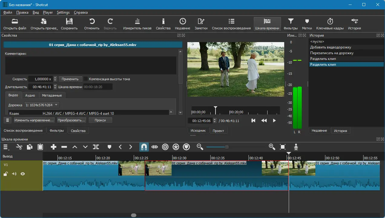This screenshot has height=218, width=385.
Task: Enable pitch compensation (Компенсация высоты тона) checkbox
Action: coord(86,79)
